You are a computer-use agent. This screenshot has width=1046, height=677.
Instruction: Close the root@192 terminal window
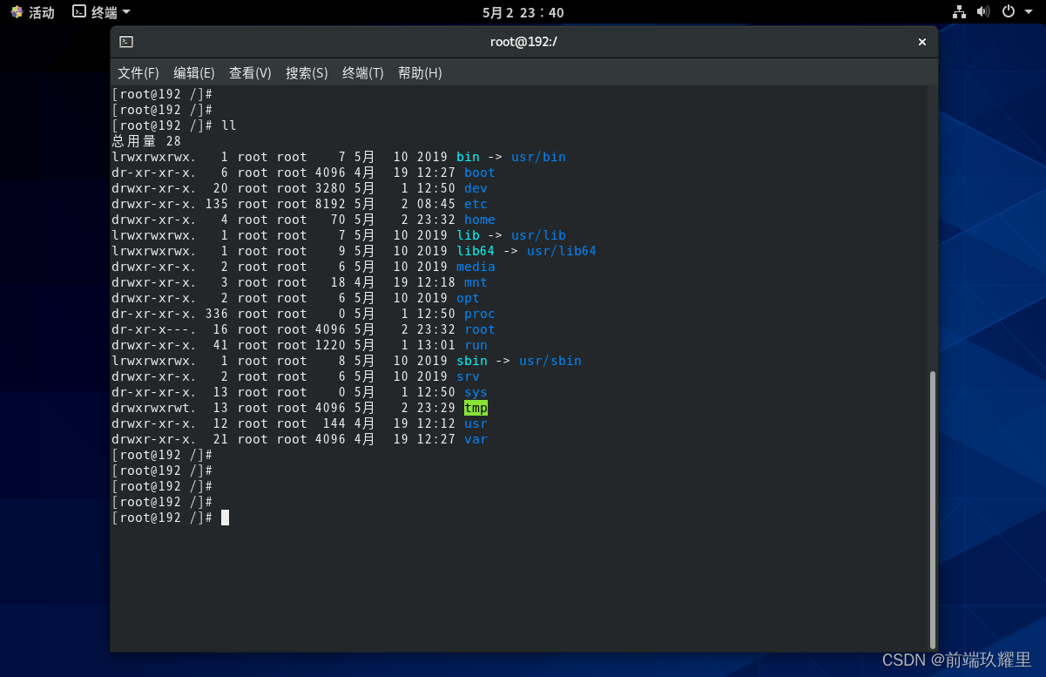[922, 42]
